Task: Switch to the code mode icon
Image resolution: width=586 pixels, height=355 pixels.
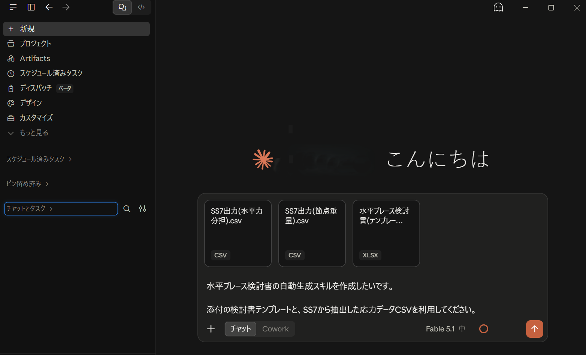Action: [x=141, y=7]
